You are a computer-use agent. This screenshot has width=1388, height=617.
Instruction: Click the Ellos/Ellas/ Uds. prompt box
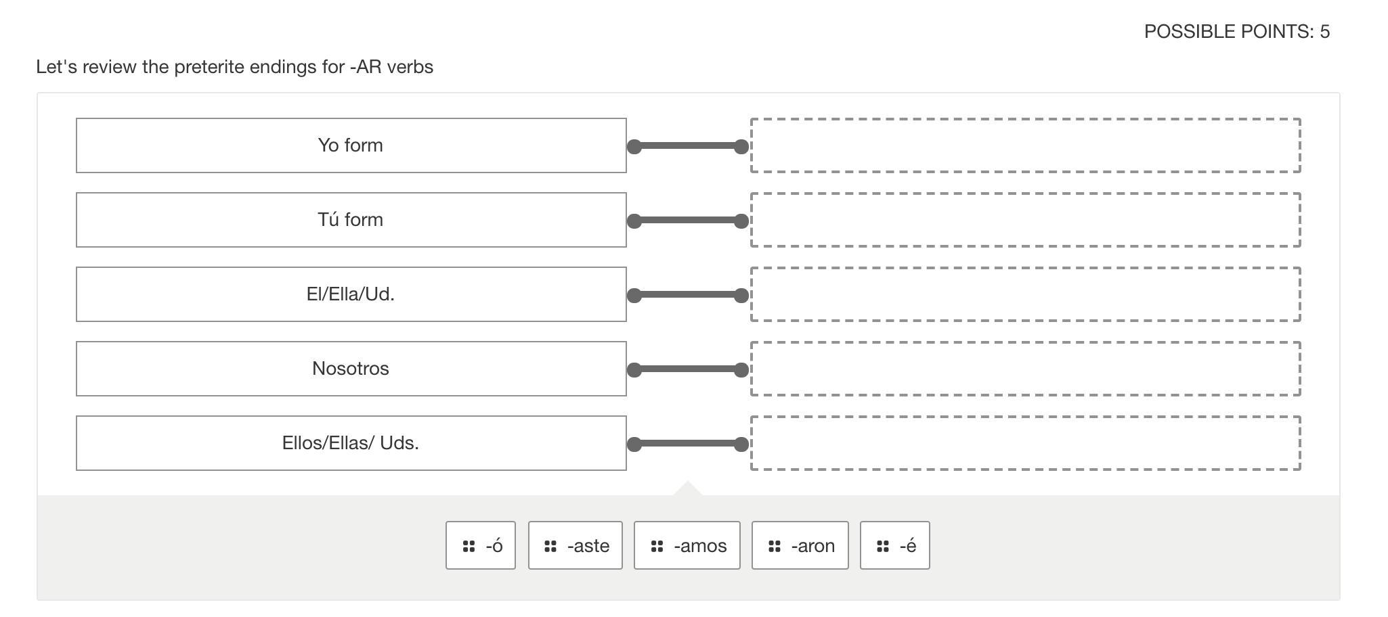coord(351,443)
